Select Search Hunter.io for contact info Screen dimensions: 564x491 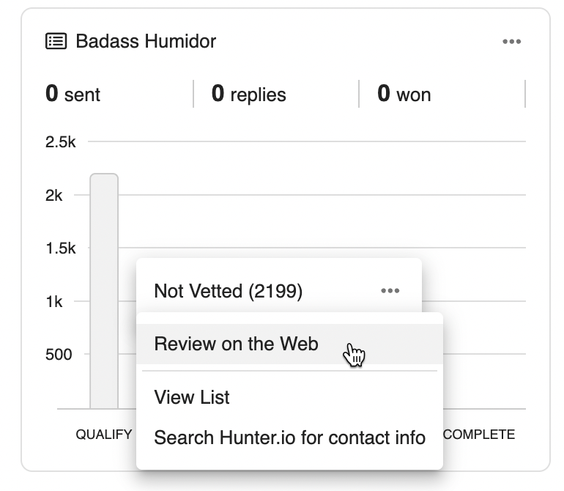[x=289, y=438]
